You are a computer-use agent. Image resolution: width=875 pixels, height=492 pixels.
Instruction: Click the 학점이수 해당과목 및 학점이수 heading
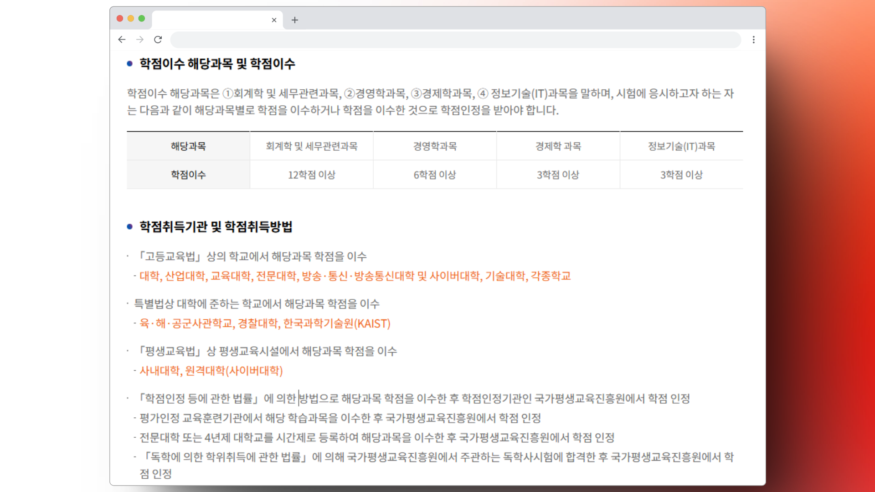coord(217,64)
